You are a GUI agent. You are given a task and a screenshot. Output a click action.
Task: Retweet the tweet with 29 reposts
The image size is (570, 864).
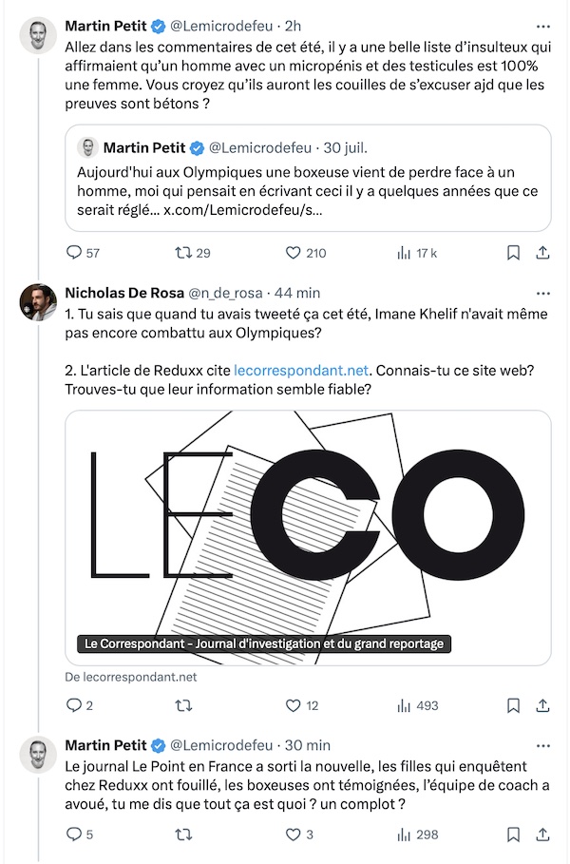click(183, 253)
